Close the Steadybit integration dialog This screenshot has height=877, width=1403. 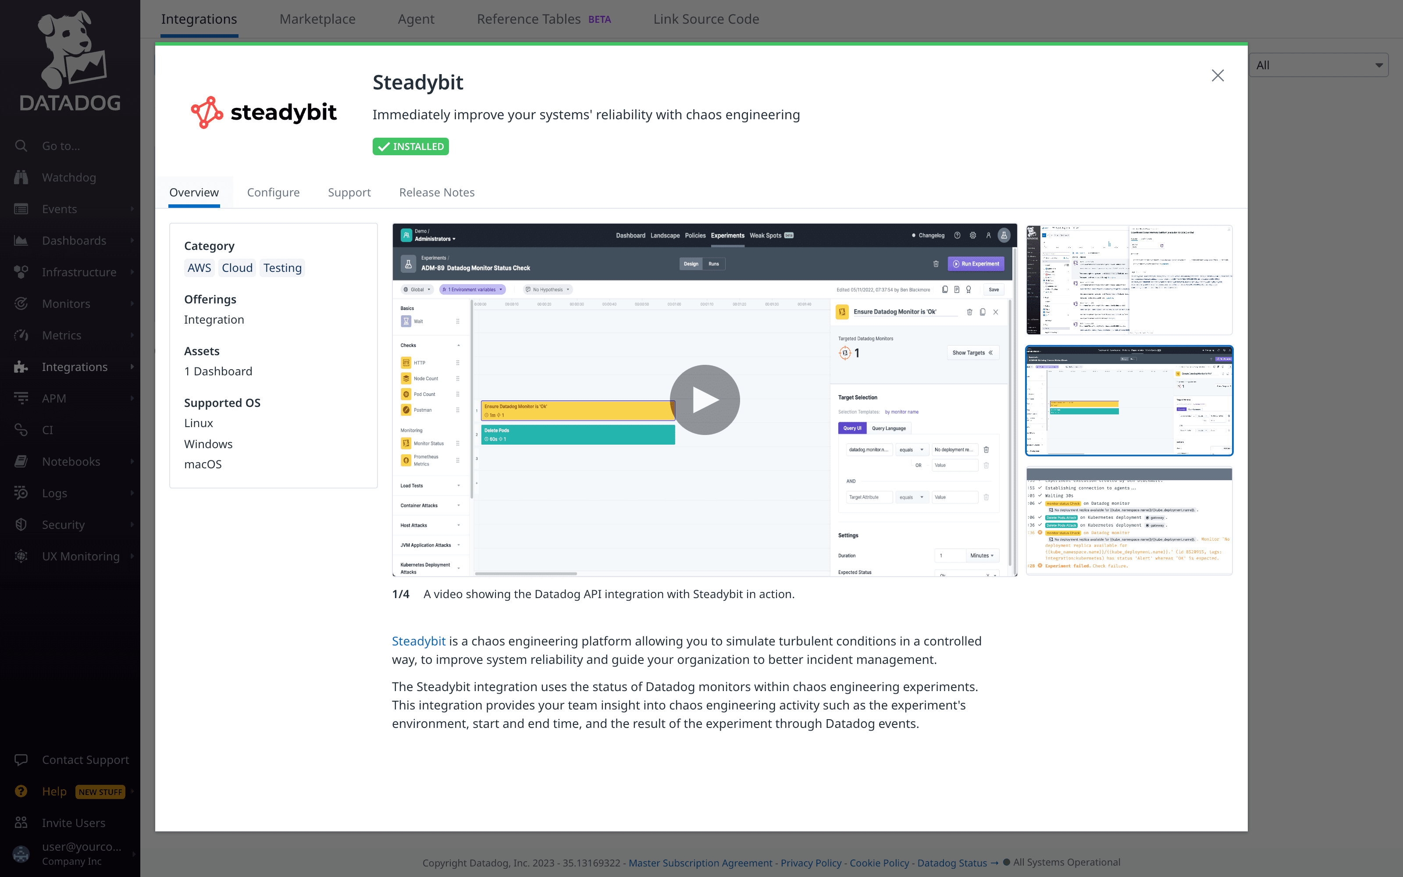pos(1218,76)
